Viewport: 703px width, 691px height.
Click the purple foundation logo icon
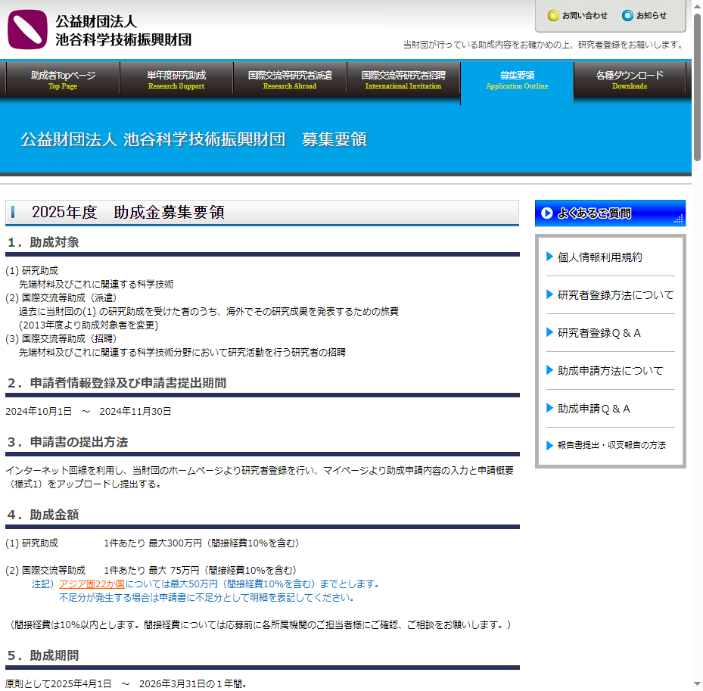[x=27, y=30]
